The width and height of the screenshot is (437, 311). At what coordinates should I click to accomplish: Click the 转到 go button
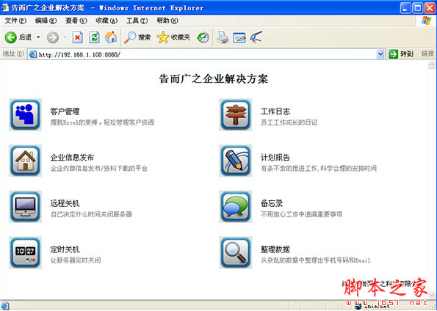coord(401,54)
